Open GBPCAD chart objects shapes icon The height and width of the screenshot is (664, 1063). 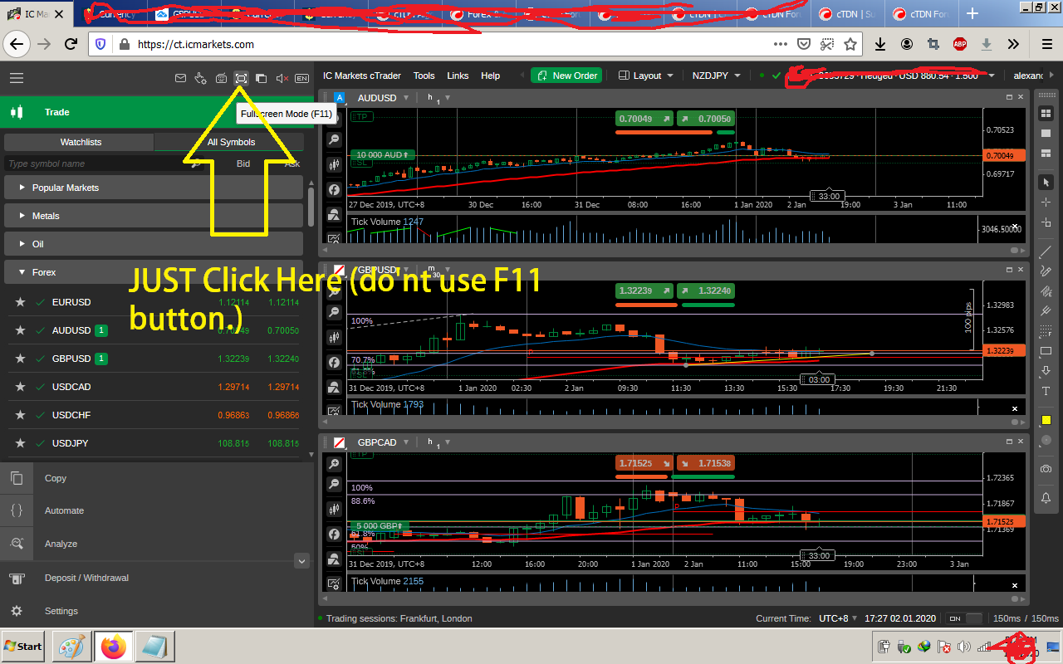[x=334, y=559]
